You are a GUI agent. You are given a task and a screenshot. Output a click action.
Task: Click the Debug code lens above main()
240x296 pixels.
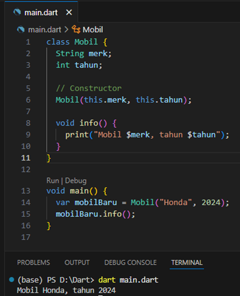pyautogui.click(x=76, y=181)
